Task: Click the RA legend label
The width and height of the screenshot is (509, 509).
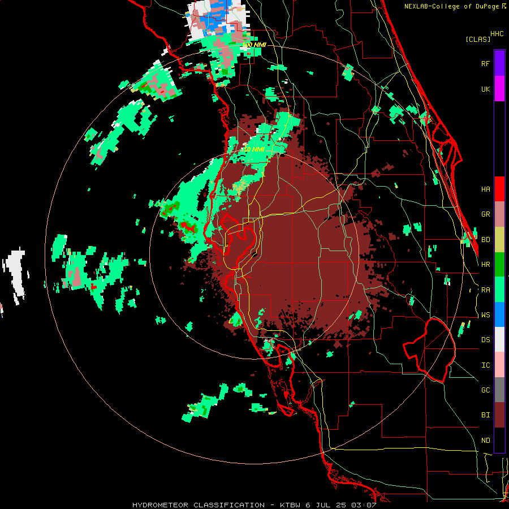Action: coord(485,290)
